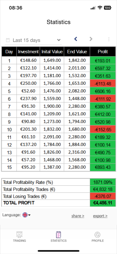This screenshot has width=117, height=254.
Task: Expand the Last 15 days dropdown
Action: 33,40
